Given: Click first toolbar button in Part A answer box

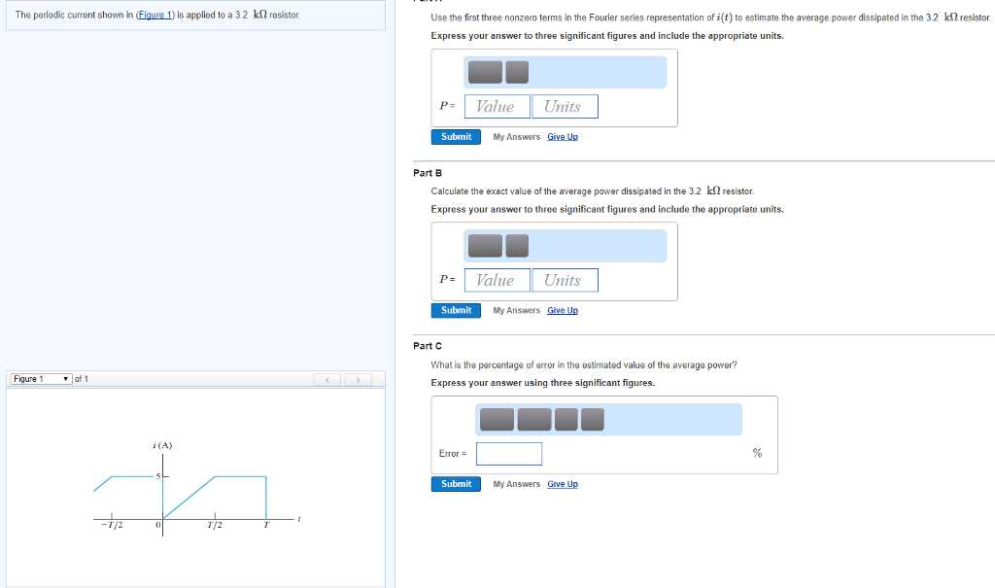Looking at the screenshot, I should pyautogui.click(x=486, y=72).
